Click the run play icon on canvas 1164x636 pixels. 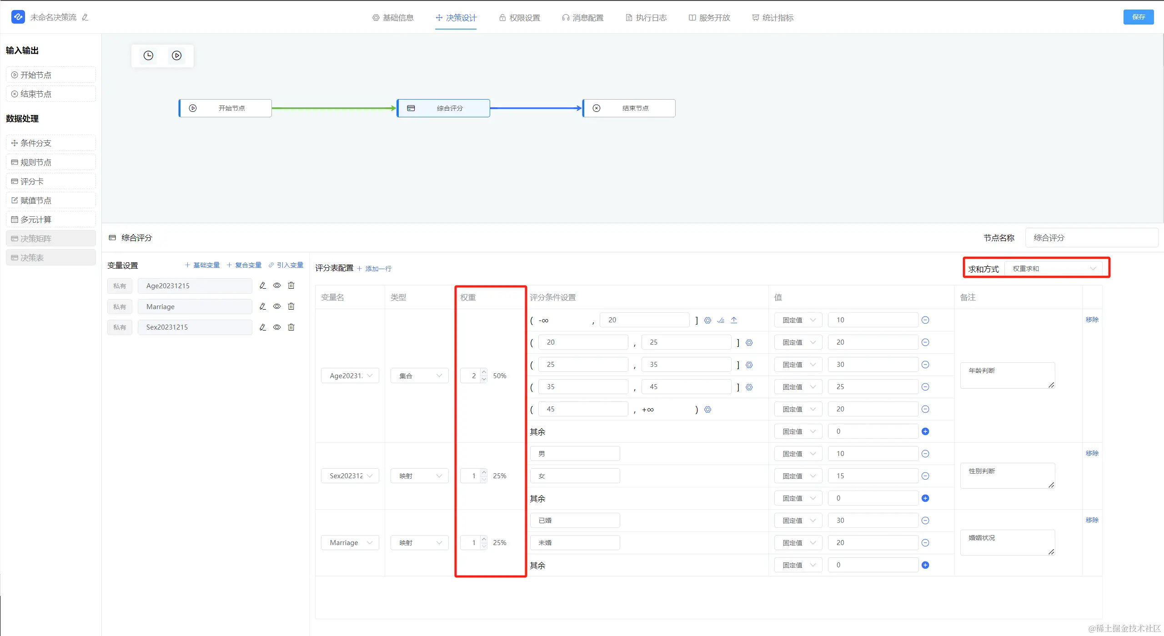[177, 55]
